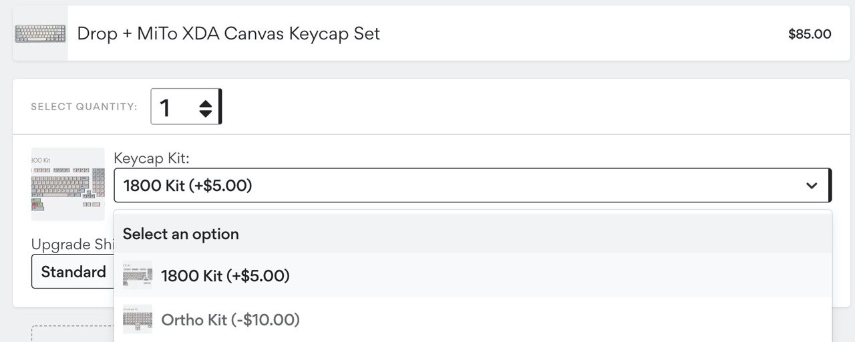Open the Standard shipping upgrade dropdown
This screenshot has height=342, width=855.
click(72, 272)
